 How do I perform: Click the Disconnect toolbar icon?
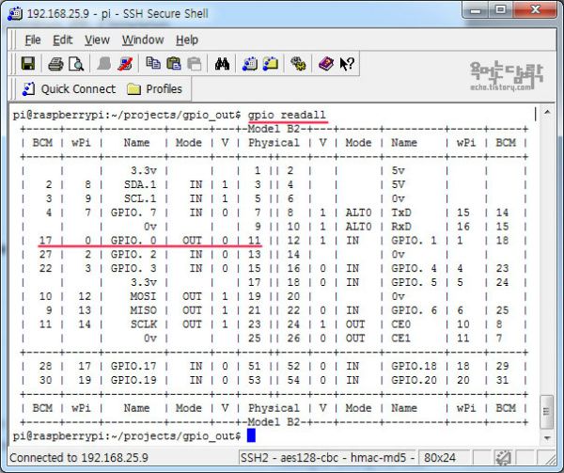tap(125, 64)
